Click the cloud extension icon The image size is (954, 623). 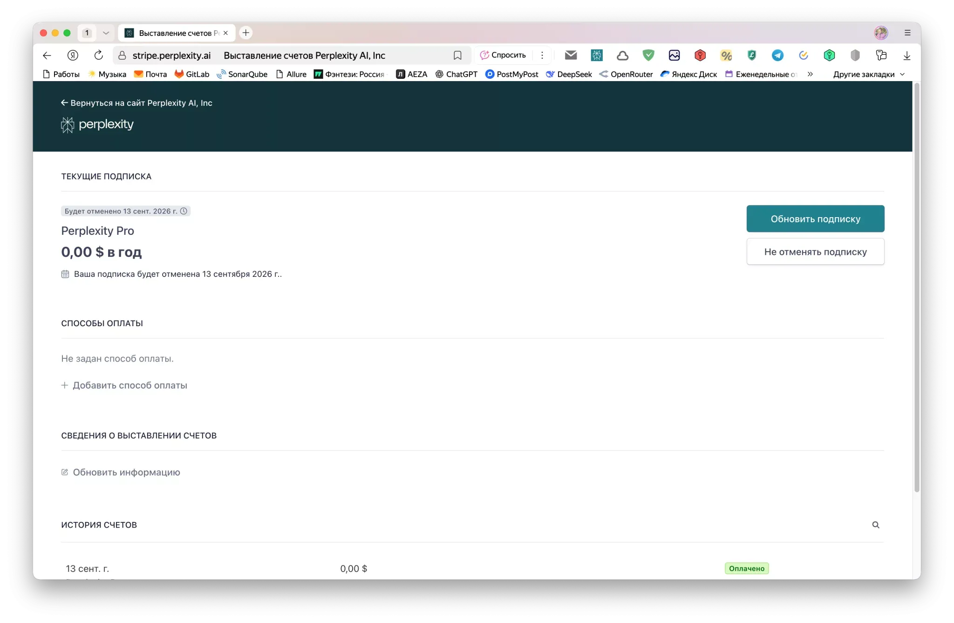pos(622,55)
